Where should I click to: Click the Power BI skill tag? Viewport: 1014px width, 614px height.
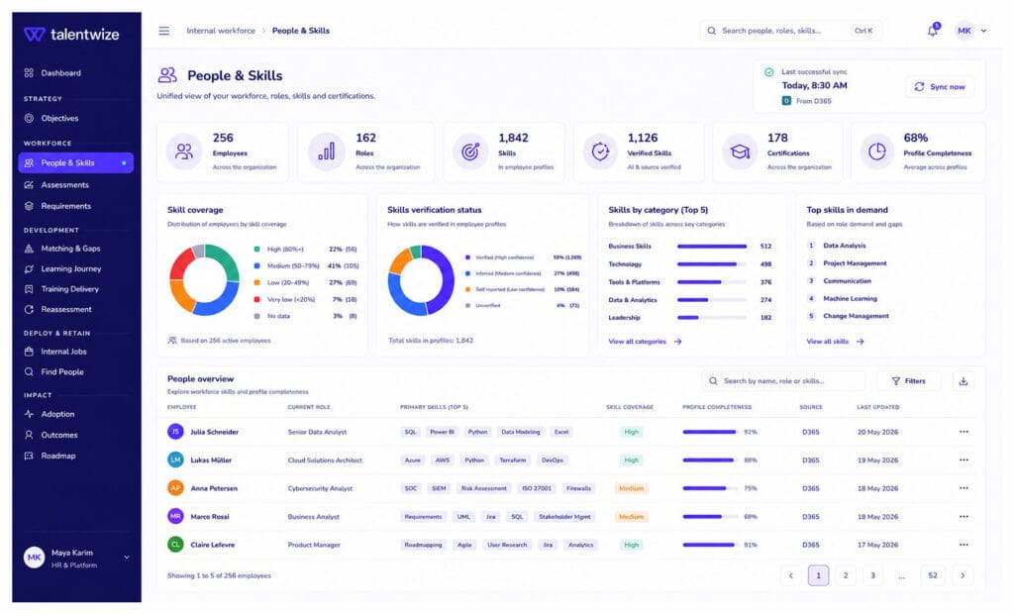442,432
